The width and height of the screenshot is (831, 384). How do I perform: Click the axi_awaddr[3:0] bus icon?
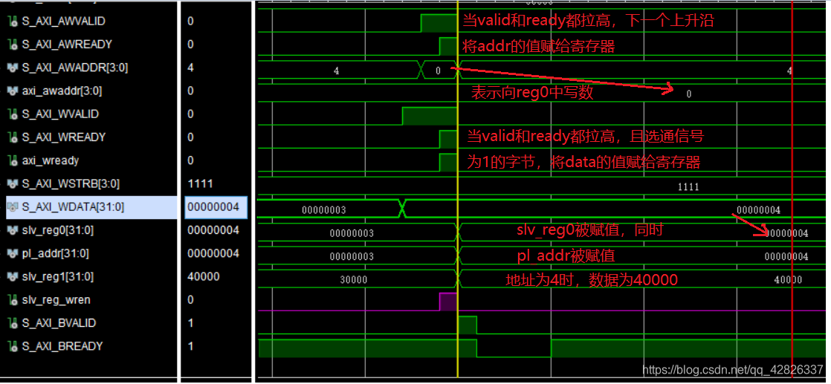pos(13,91)
